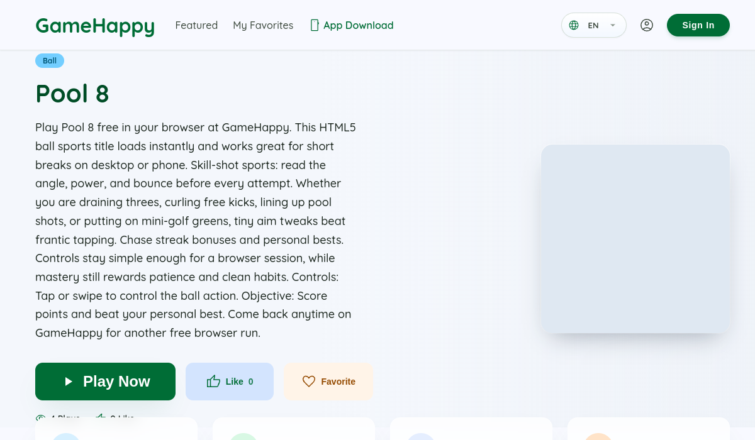The image size is (755, 440).
Task: Expand the language selector arrow
Action: [x=613, y=25]
